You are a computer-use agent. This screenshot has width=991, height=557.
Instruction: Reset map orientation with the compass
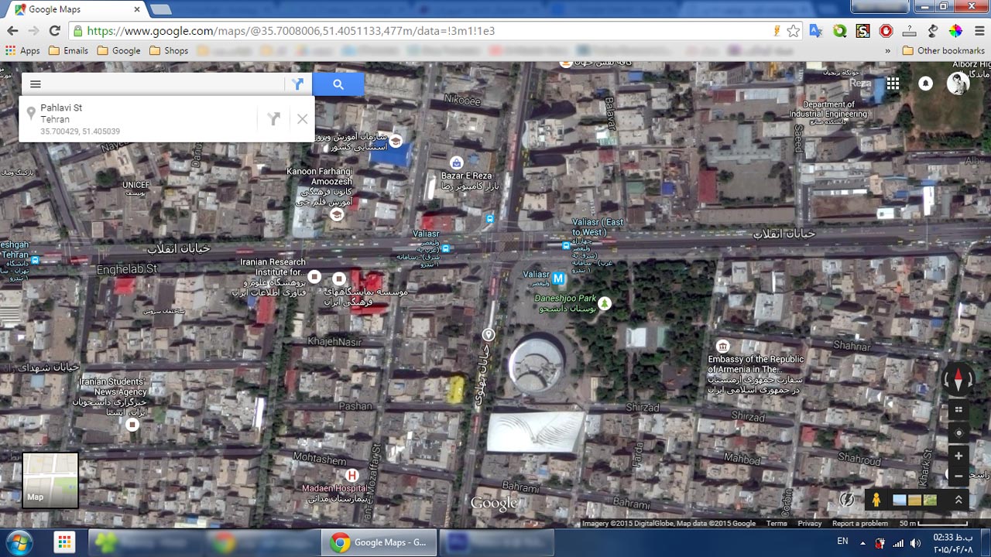pyautogui.click(x=958, y=379)
